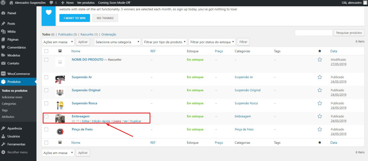Tick the checkbox for Suspensão Original

46,90
